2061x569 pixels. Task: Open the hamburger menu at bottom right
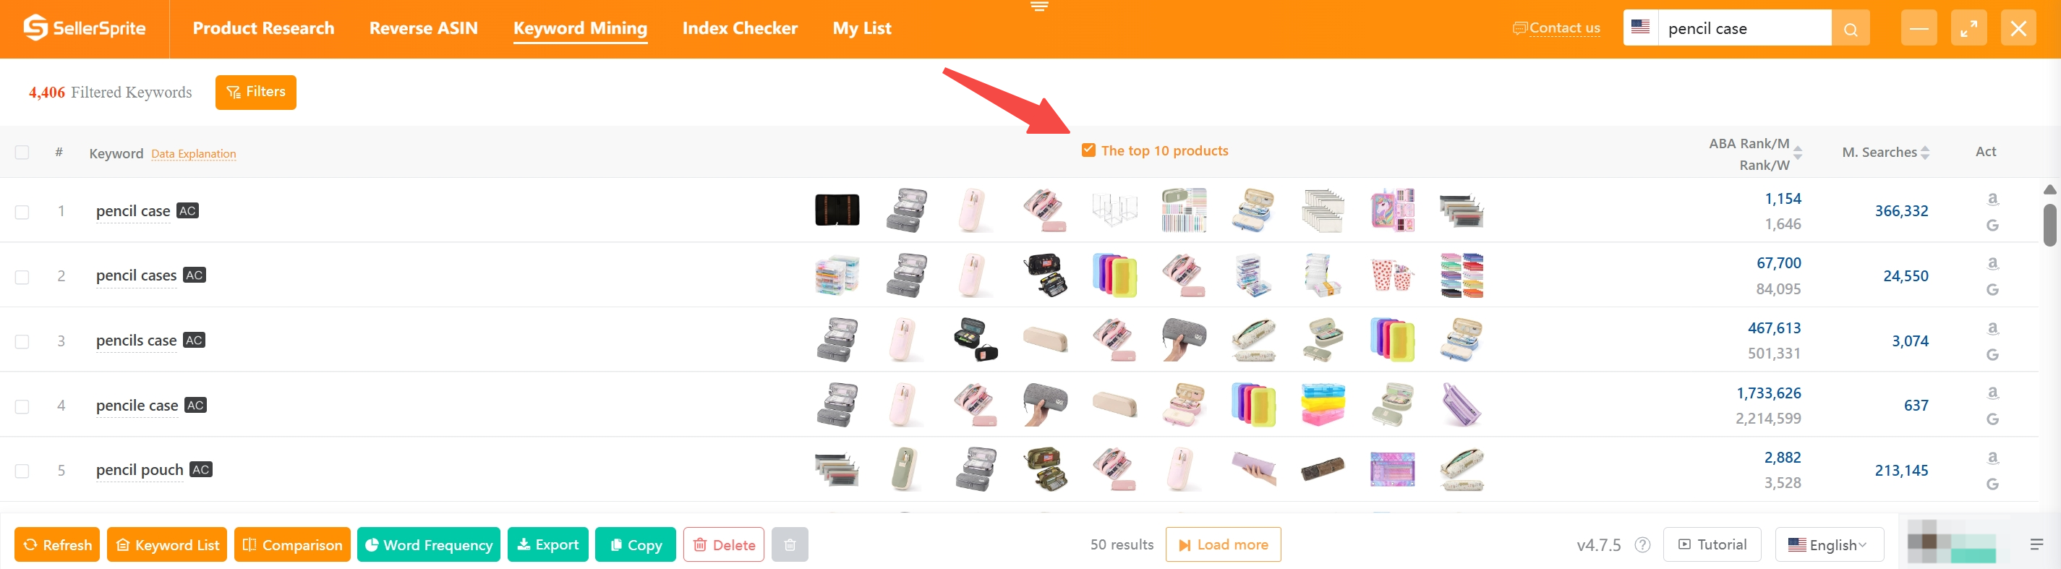(2036, 544)
